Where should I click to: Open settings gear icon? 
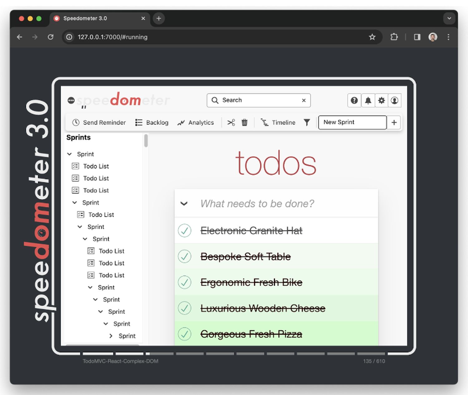pyautogui.click(x=381, y=100)
